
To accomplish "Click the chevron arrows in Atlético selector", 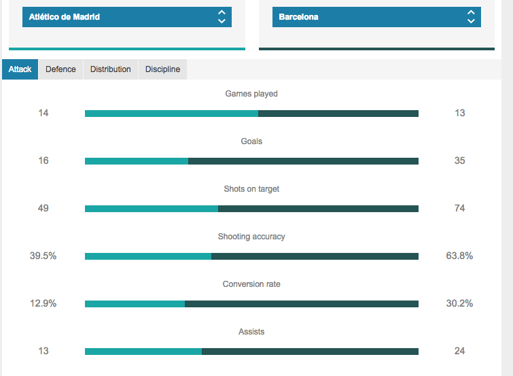I will (221, 17).
